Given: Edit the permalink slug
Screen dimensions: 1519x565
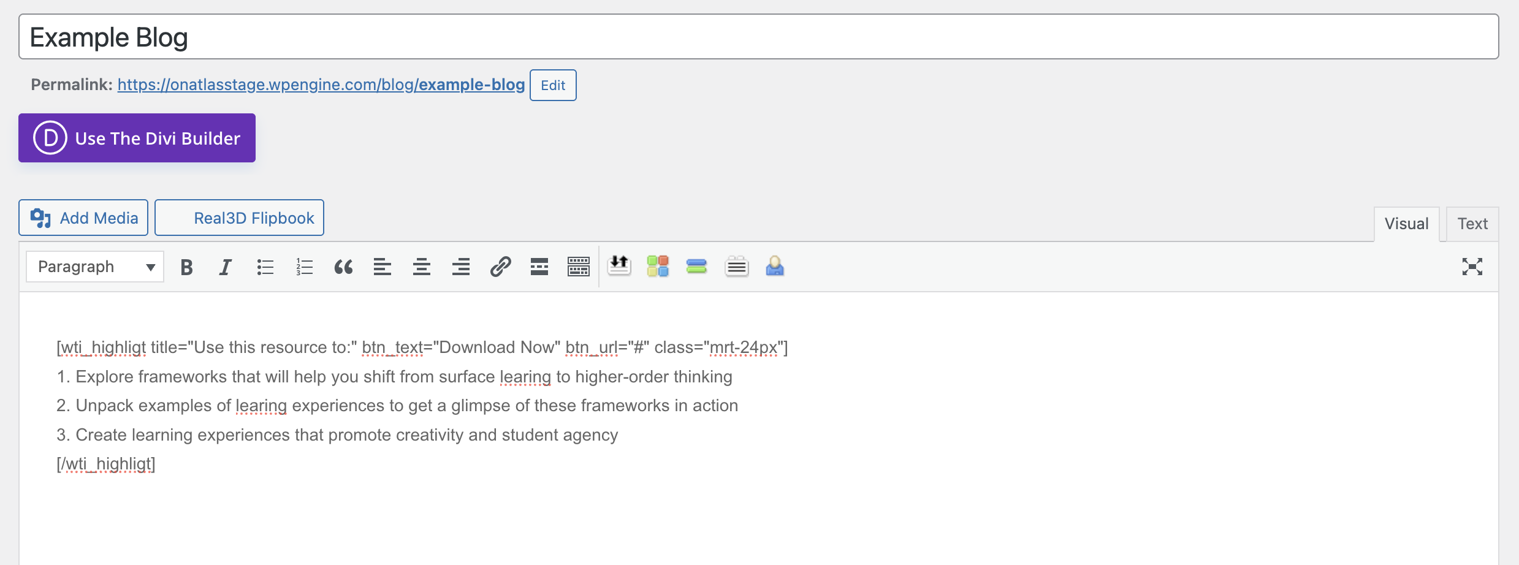Looking at the screenshot, I should tap(553, 85).
